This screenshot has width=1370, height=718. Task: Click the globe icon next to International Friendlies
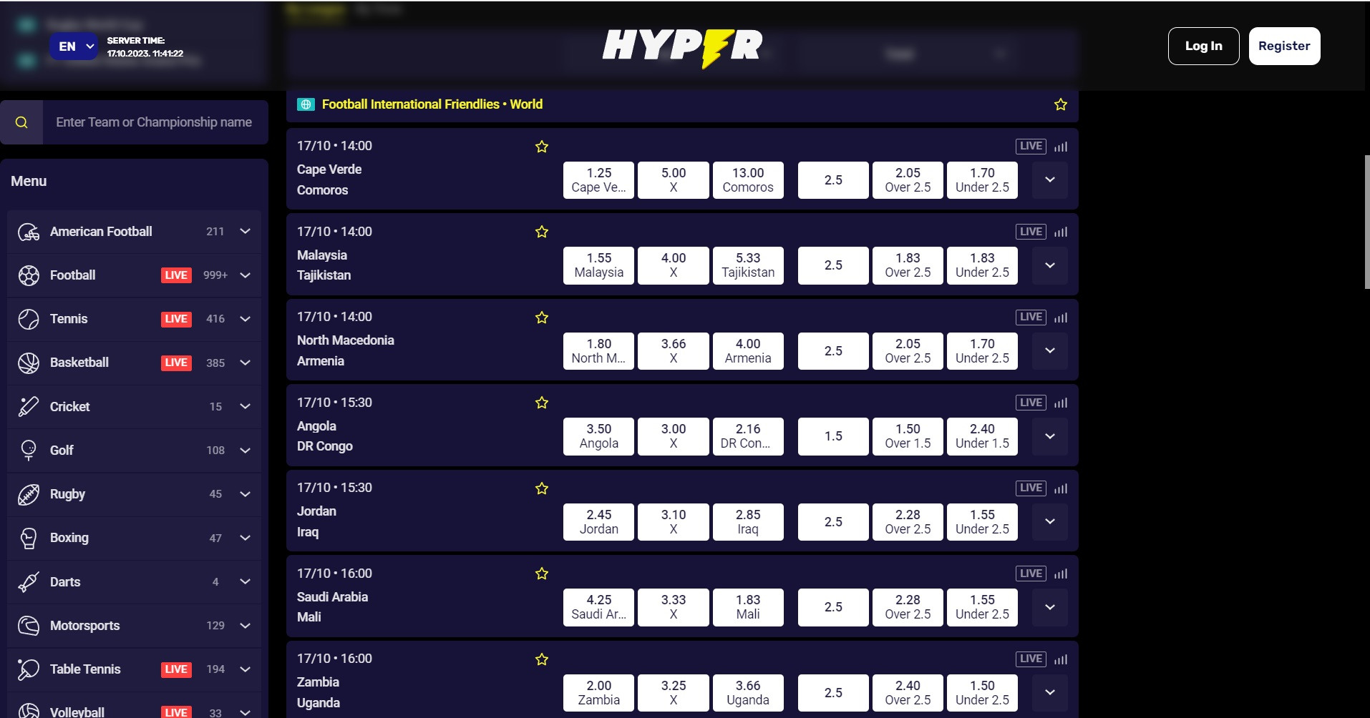coord(306,104)
